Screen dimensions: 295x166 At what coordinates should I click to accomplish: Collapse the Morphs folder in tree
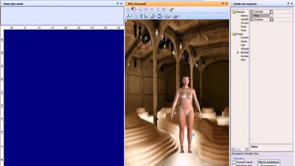pos(234,12)
